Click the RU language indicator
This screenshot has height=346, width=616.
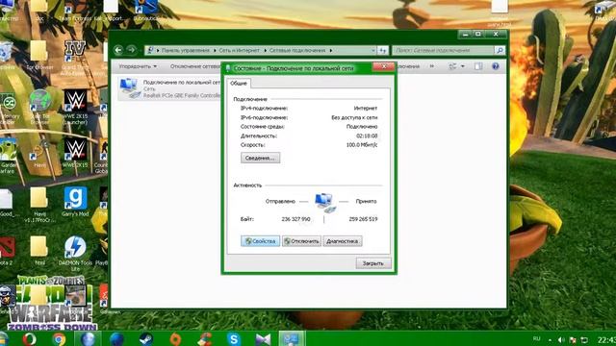pos(537,339)
